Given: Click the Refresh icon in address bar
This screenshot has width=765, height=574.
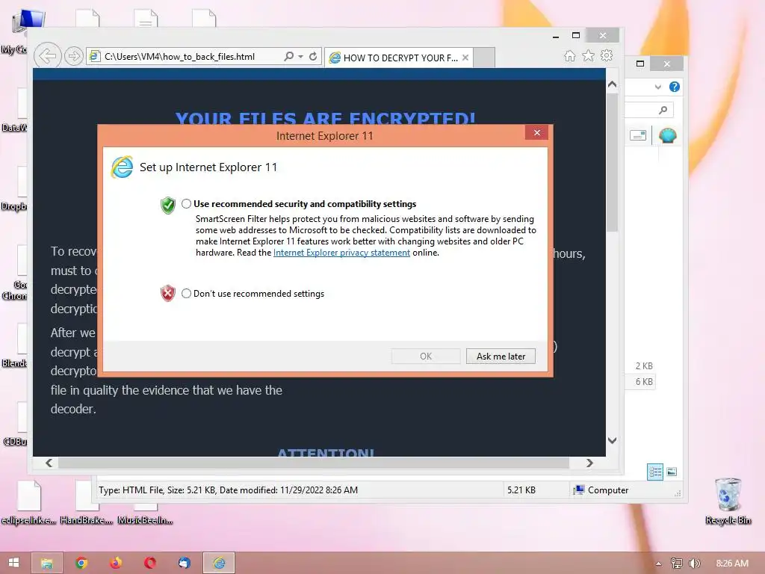Looking at the screenshot, I should [x=313, y=56].
